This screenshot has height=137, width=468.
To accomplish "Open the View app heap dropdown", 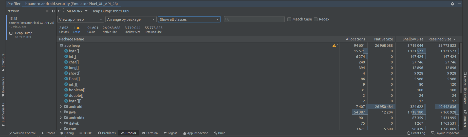I will tap(80, 19).
